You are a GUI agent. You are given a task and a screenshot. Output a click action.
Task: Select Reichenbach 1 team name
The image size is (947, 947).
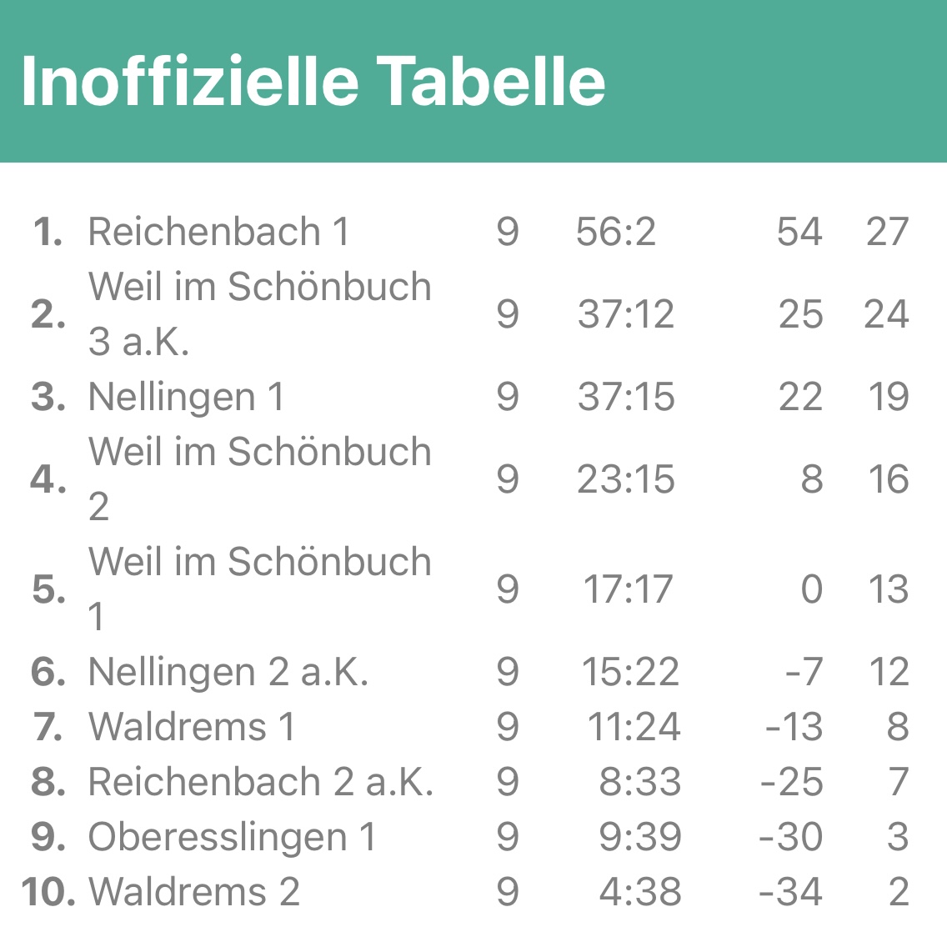coord(218,232)
